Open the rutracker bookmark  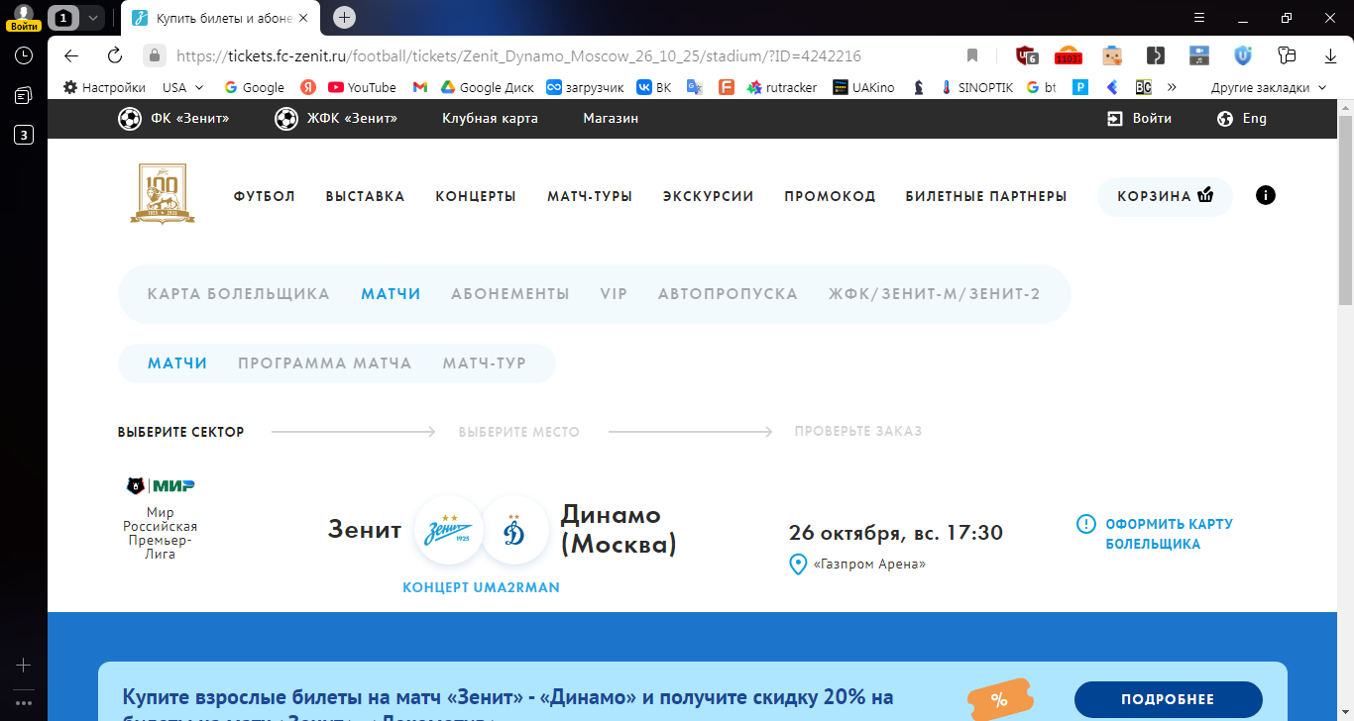pyautogui.click(x=782, y=87)
